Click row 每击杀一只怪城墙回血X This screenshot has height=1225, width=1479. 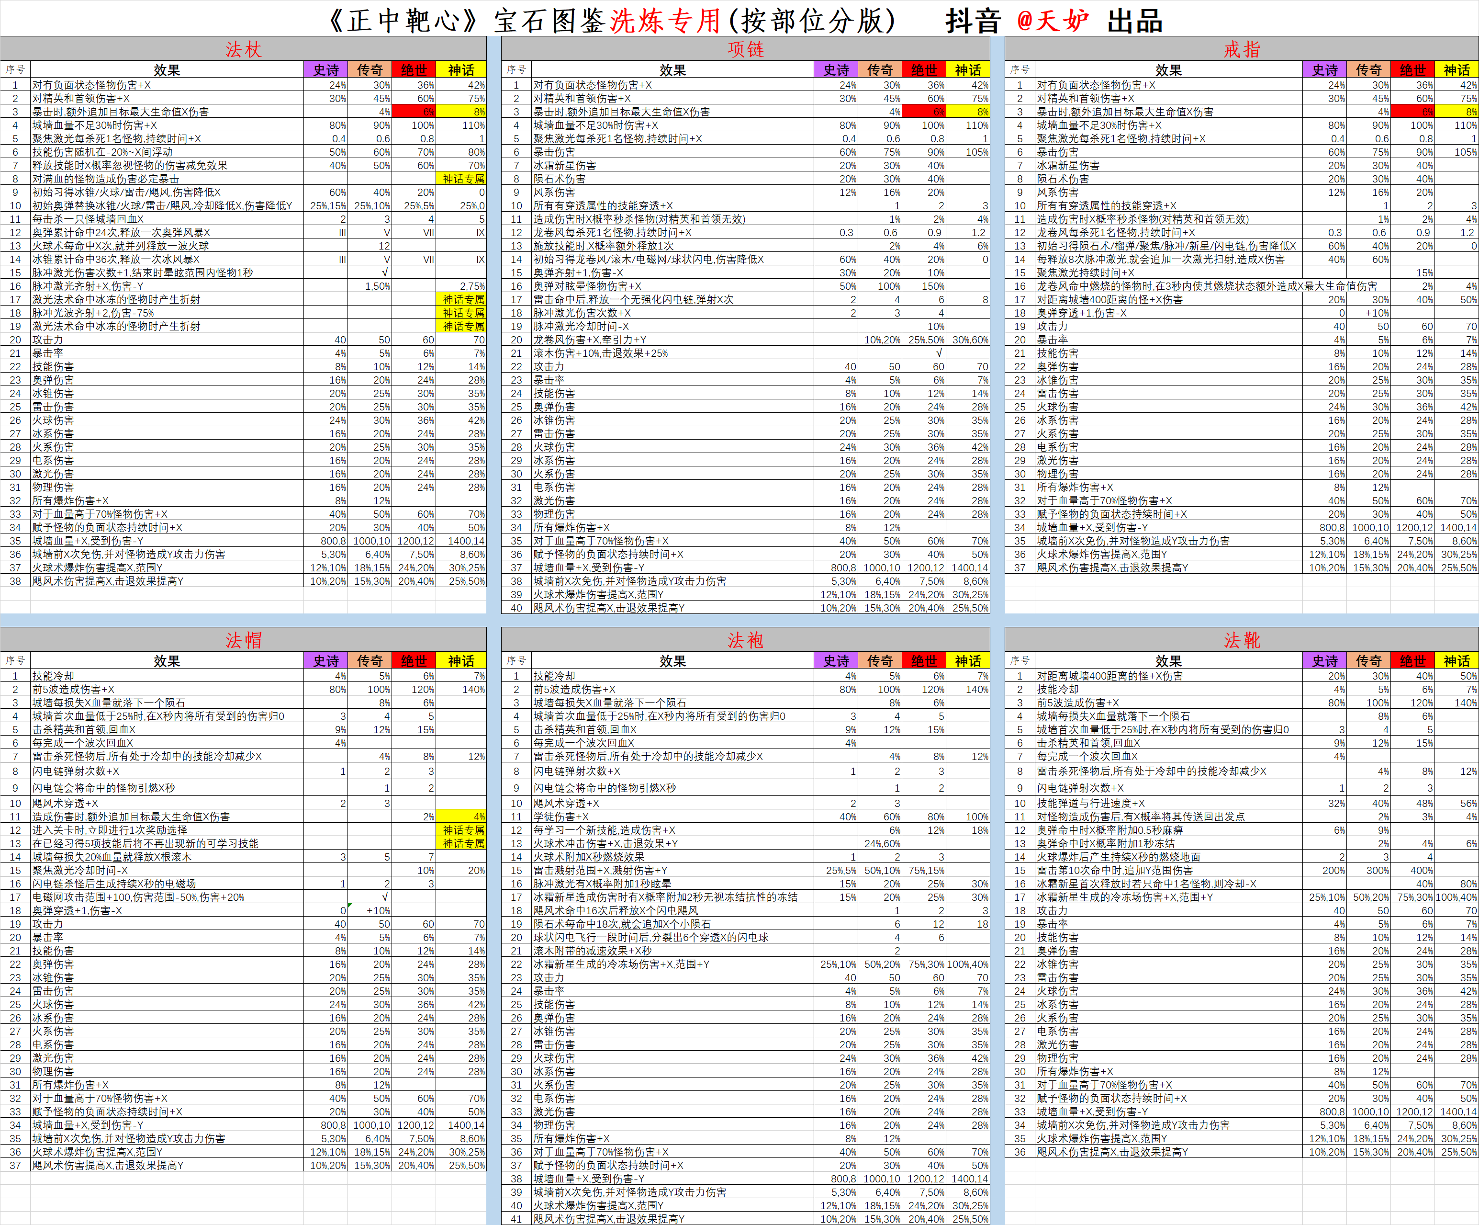pyautogui.click(x=243, y=218)
